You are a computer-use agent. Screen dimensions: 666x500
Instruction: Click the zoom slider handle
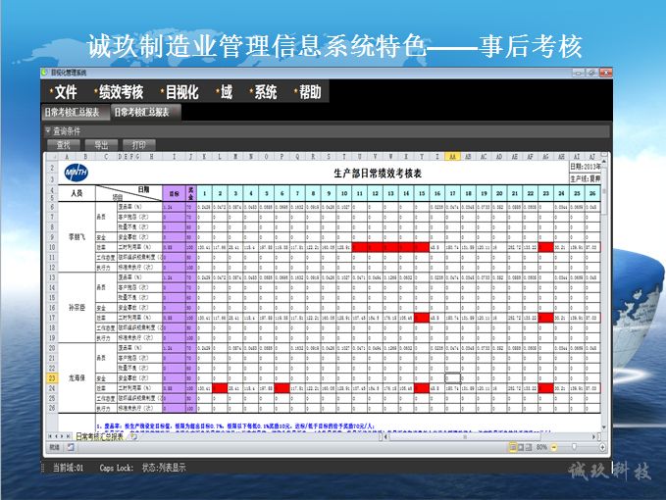pyautogui.click(x=574, y=447)
